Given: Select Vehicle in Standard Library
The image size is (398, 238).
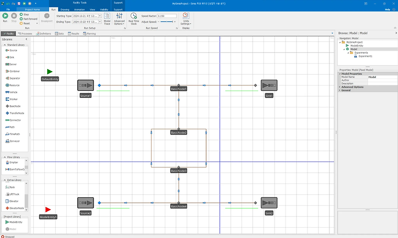Looking at the screenshot, I should click(x=11, y=92).
